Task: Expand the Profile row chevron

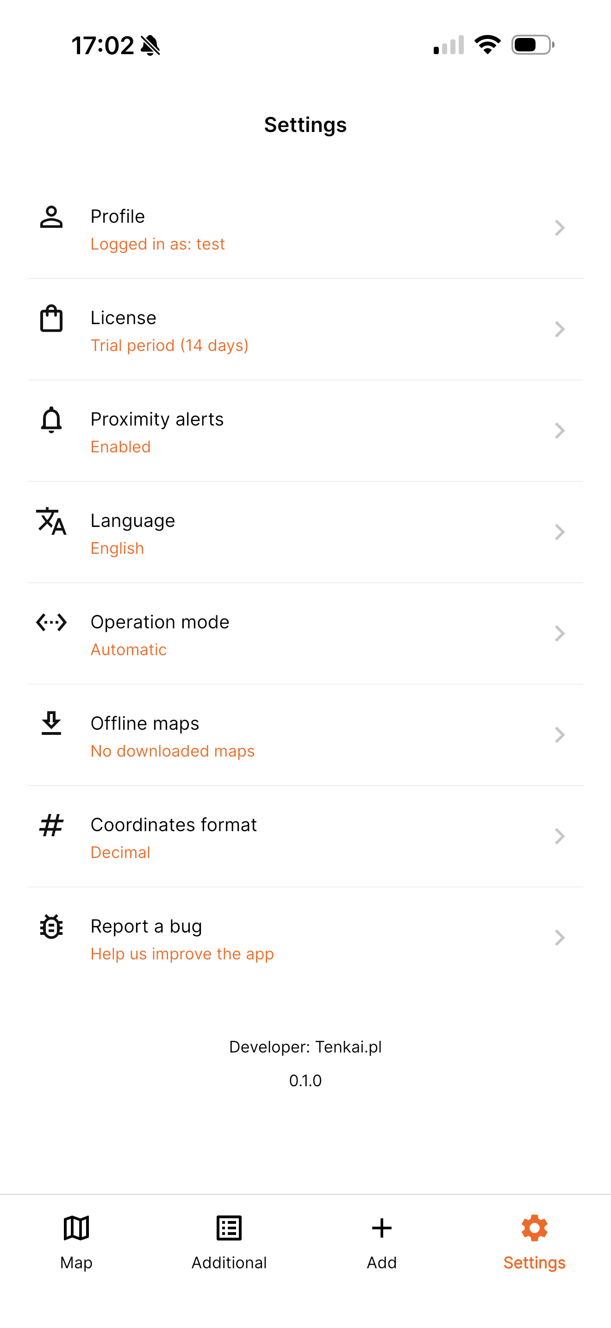Action: [x=560, y=228]
